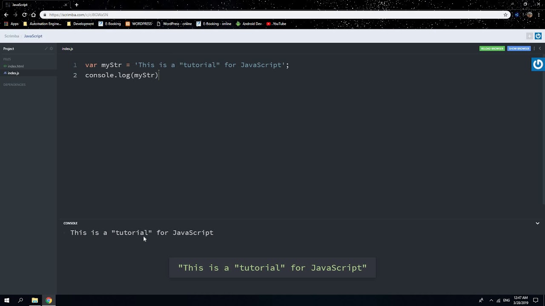Open the Android Dev bookmark
The width and height of the screenshot is (545, 306).
[249, 24]
